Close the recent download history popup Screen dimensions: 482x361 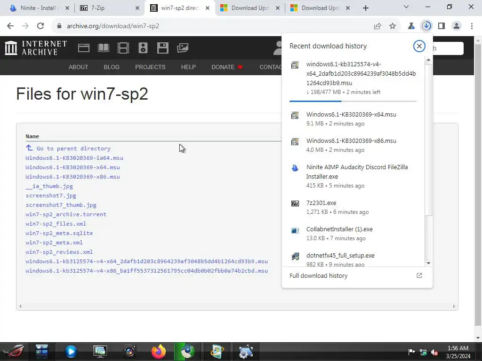(x=419, y=46)
